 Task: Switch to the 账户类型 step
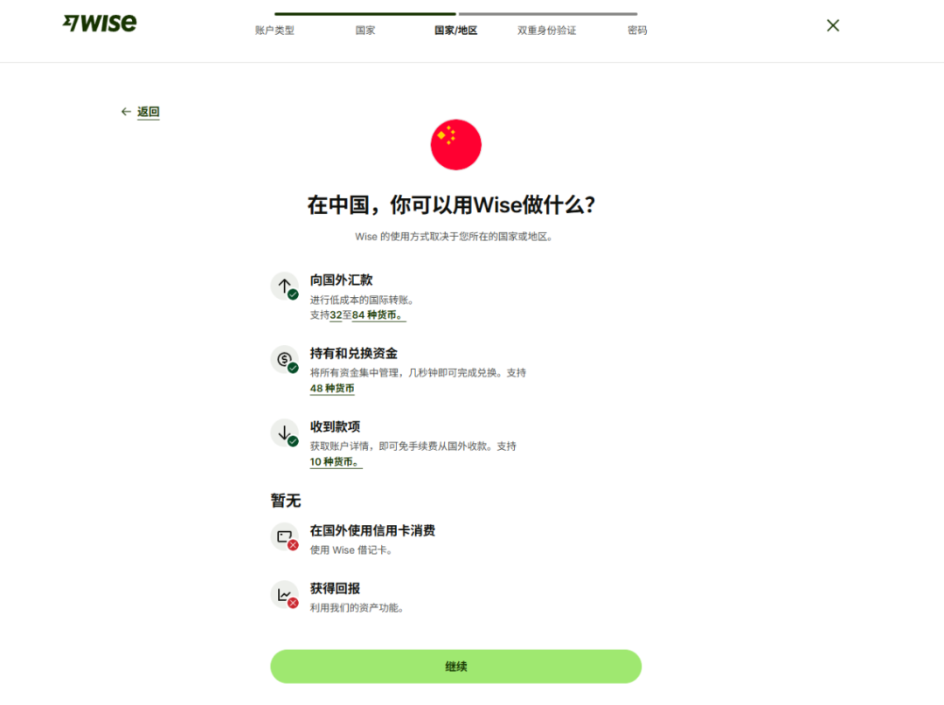pos(276,29)
